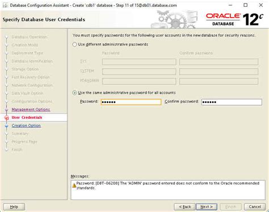The height and width of the screenshot is (212, 269).
Task: Go to the Creation Option step
Action: pos(26,126)
